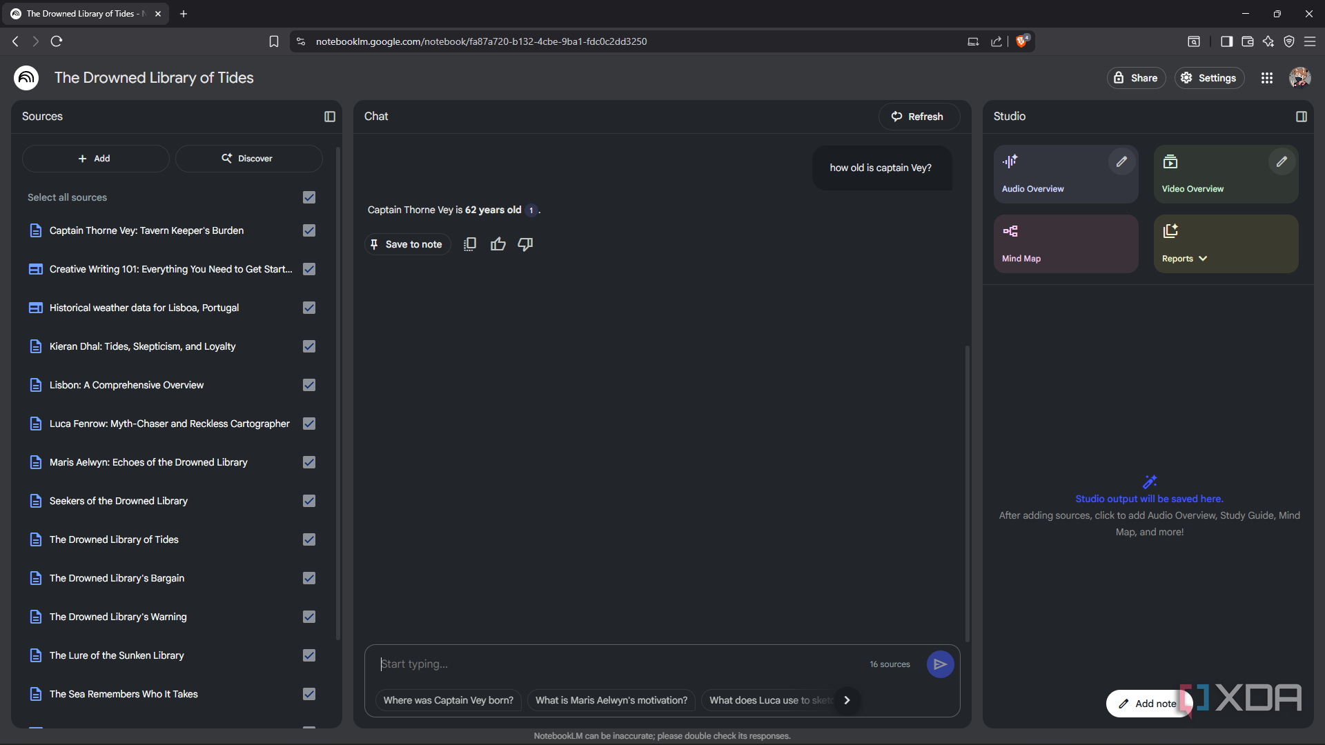Uncheck Lisbon: A Comprehensive Overview source
The width and height of the screenshot is (1325, 745).
click(309, 385)
